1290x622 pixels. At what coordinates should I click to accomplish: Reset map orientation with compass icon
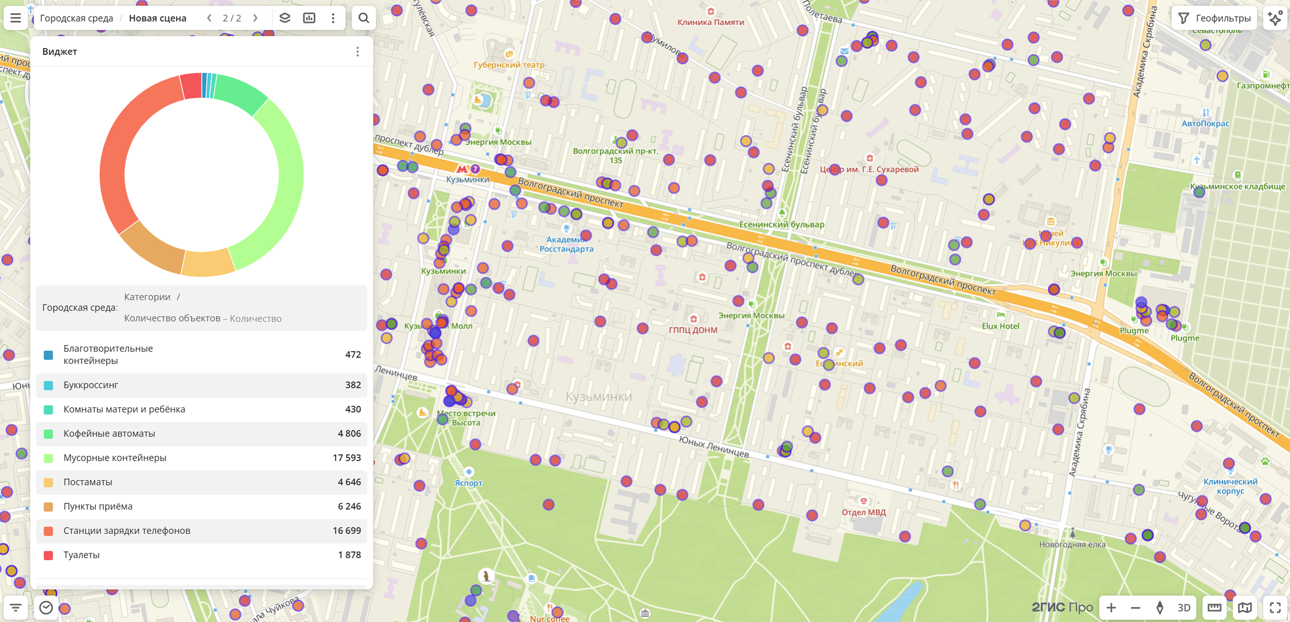click(x=1160, y=607)
